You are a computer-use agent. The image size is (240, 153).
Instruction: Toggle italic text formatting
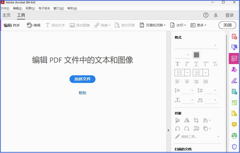click(x=187, y=64)
